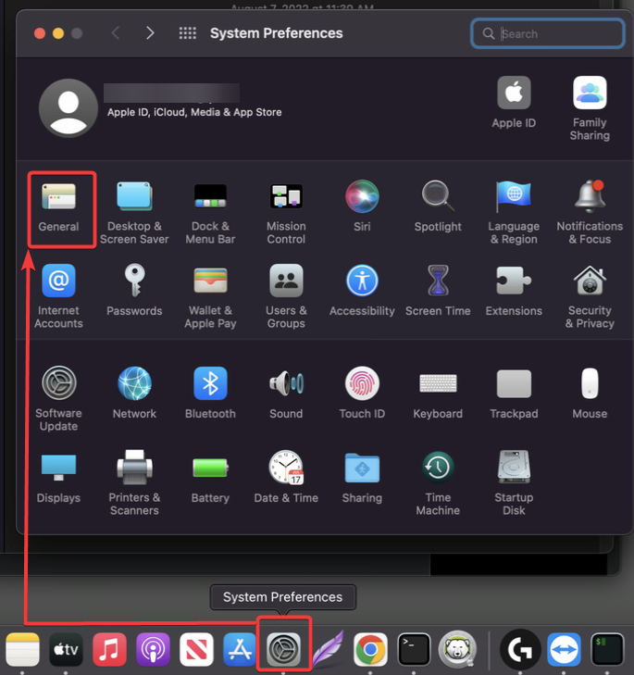Viewport: 634px width, 675px height.
Task: Open the Terminal app in Dock
Action: pyautogui.click(x=414, y=649)
